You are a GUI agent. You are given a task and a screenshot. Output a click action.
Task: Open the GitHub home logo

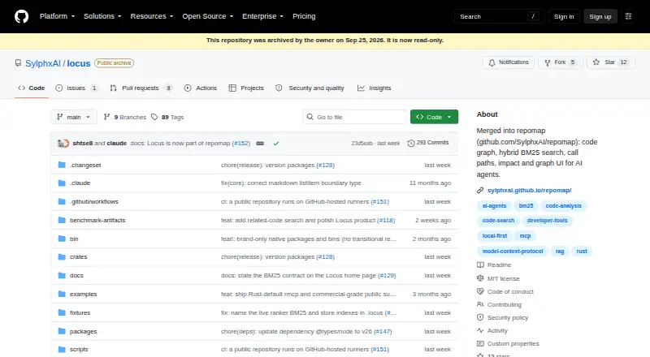point(22,16)
